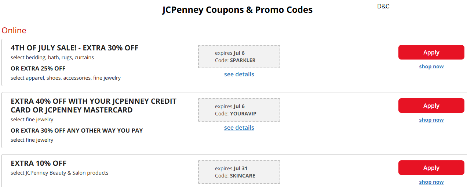Click the JCPenney Coupons & Promo Codes title
Image resolution: width=467 pixels, height=187 pixels.
pyautogui.click(x=237, y=10)
